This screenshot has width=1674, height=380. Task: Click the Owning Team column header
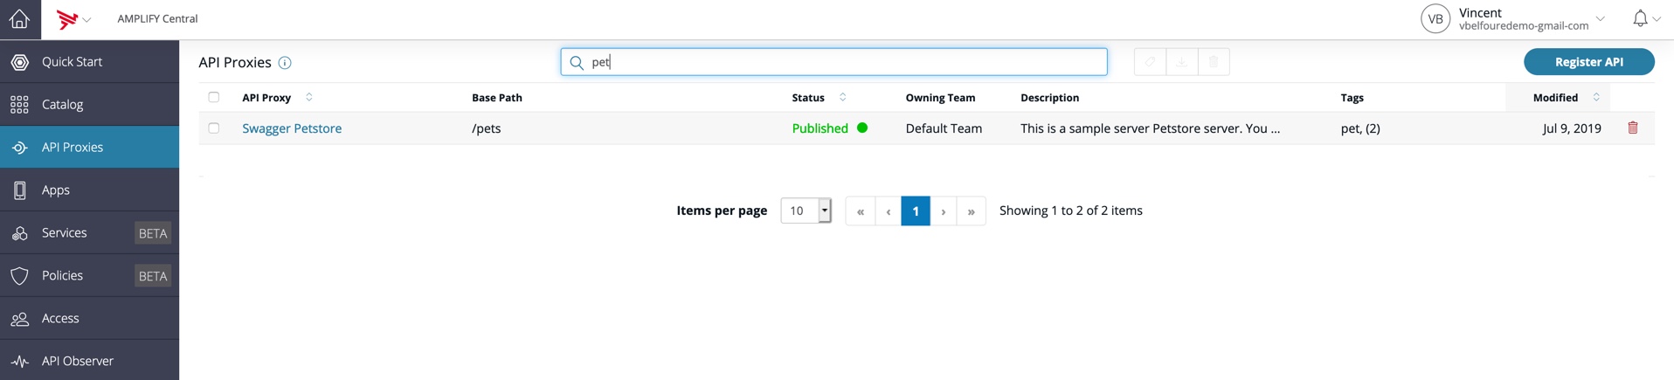tap(940, 98)
